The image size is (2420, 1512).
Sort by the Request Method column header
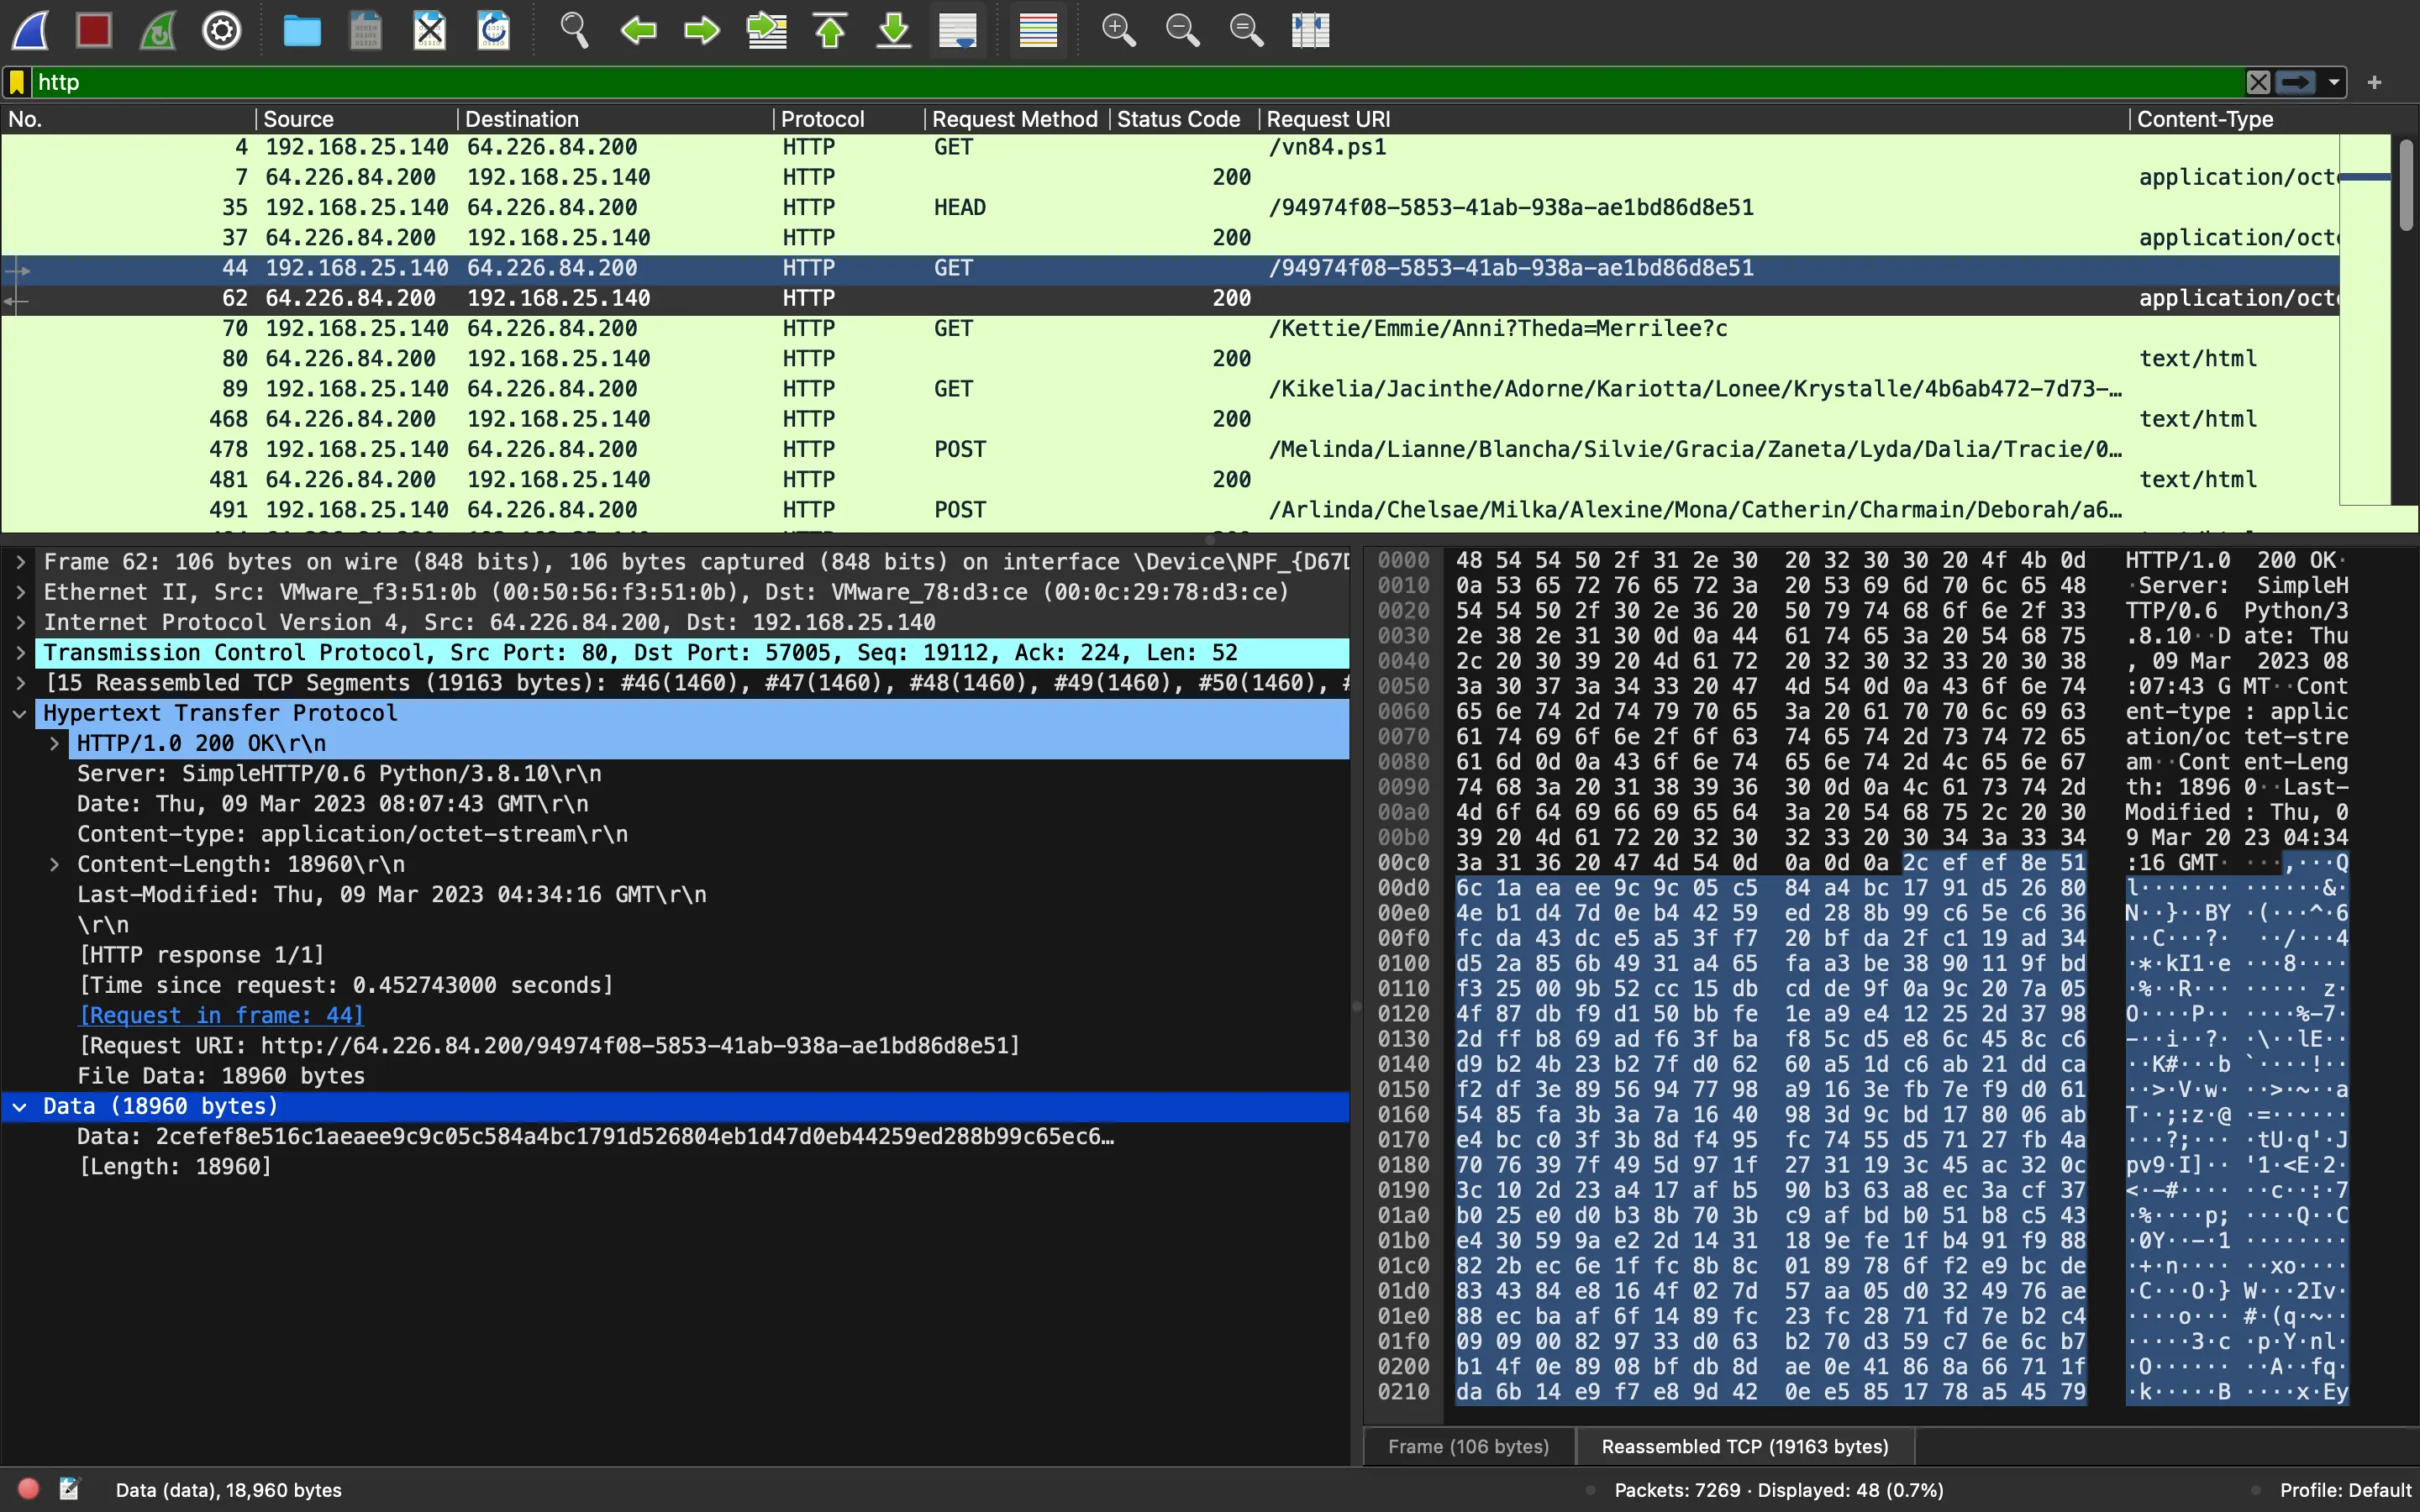click(1016, 119)
